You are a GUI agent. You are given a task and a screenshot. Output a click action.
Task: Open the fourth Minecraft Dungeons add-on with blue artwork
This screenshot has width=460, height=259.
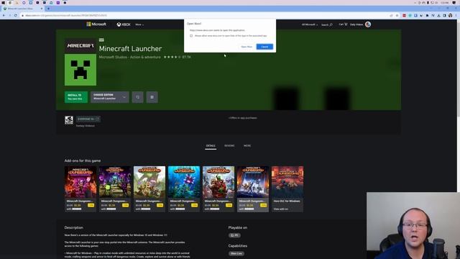184,188
